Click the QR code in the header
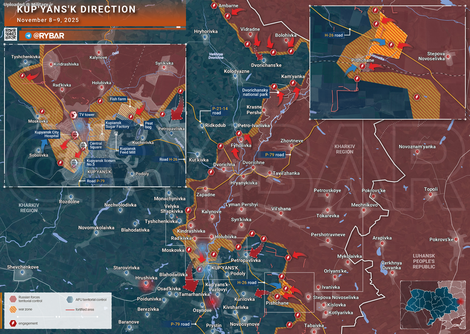Image resolution: width=470 pixels, height=334 pixels. click(x=11, y=34)
